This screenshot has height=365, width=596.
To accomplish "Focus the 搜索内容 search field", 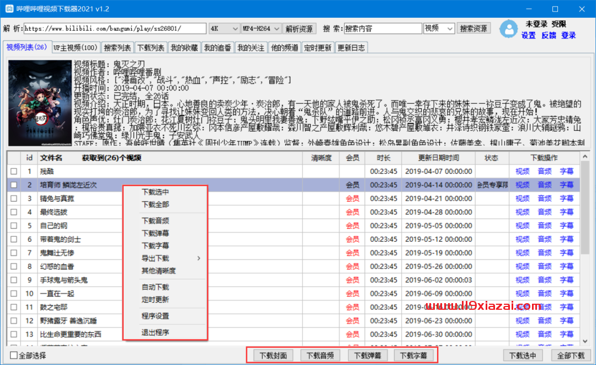I will point(383,29).
